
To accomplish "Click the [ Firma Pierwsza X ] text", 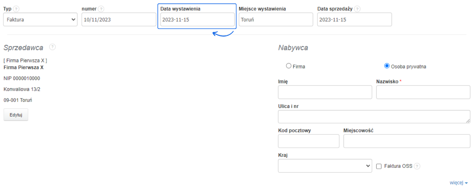I will [x=25, y=61].
